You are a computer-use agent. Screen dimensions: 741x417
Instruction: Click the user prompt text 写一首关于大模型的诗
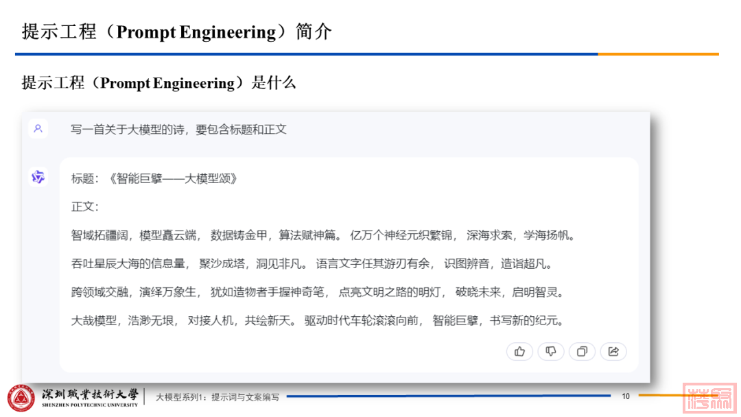click(x=178, y=129)
